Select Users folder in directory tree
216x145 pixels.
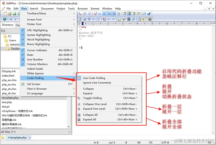[x=12, y=41]
